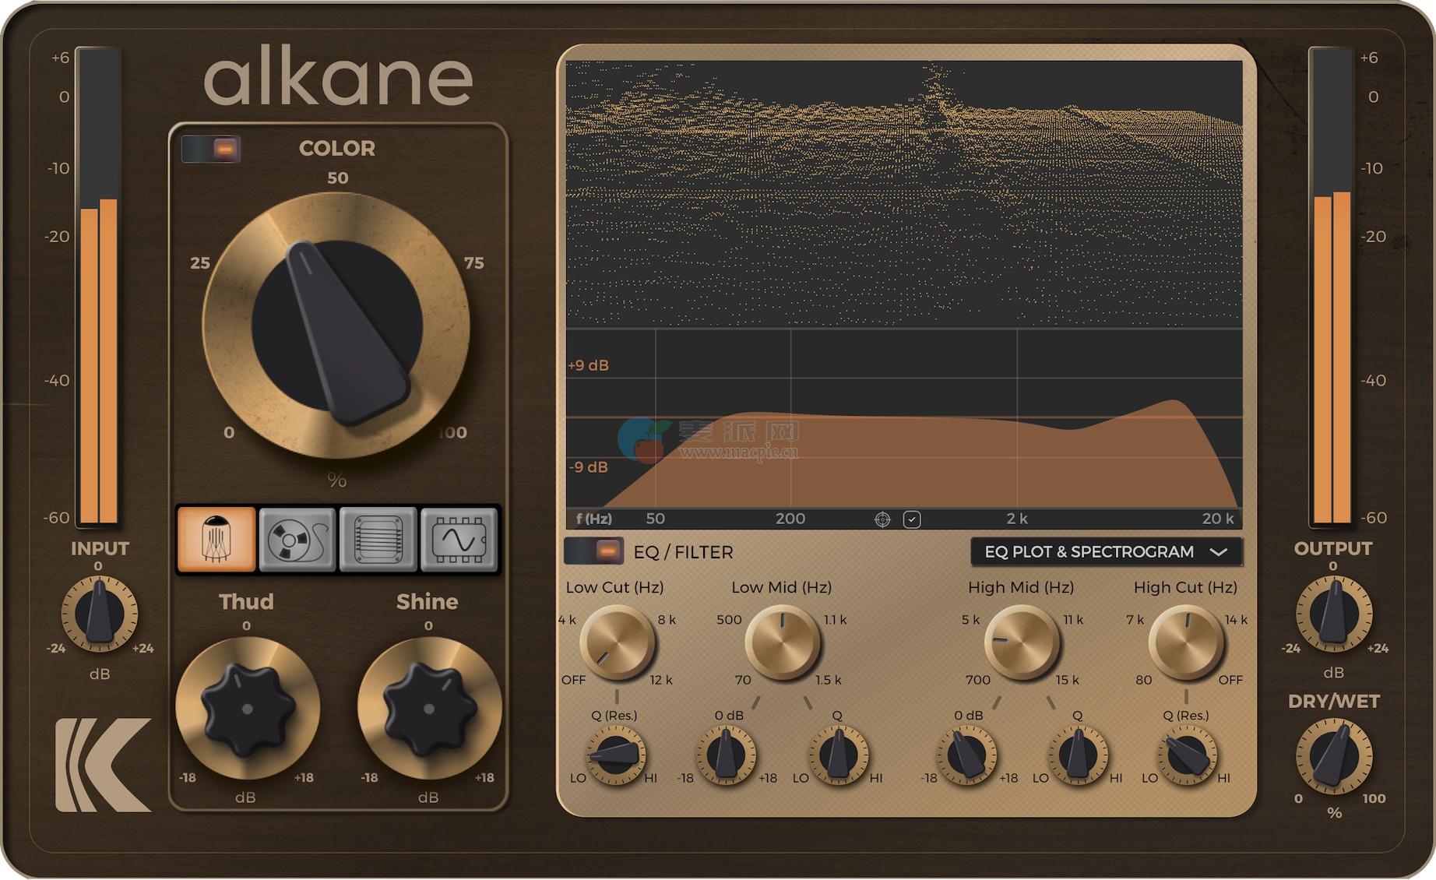
Task: Click the INPUT gain knob
Action: coord(100,614)
